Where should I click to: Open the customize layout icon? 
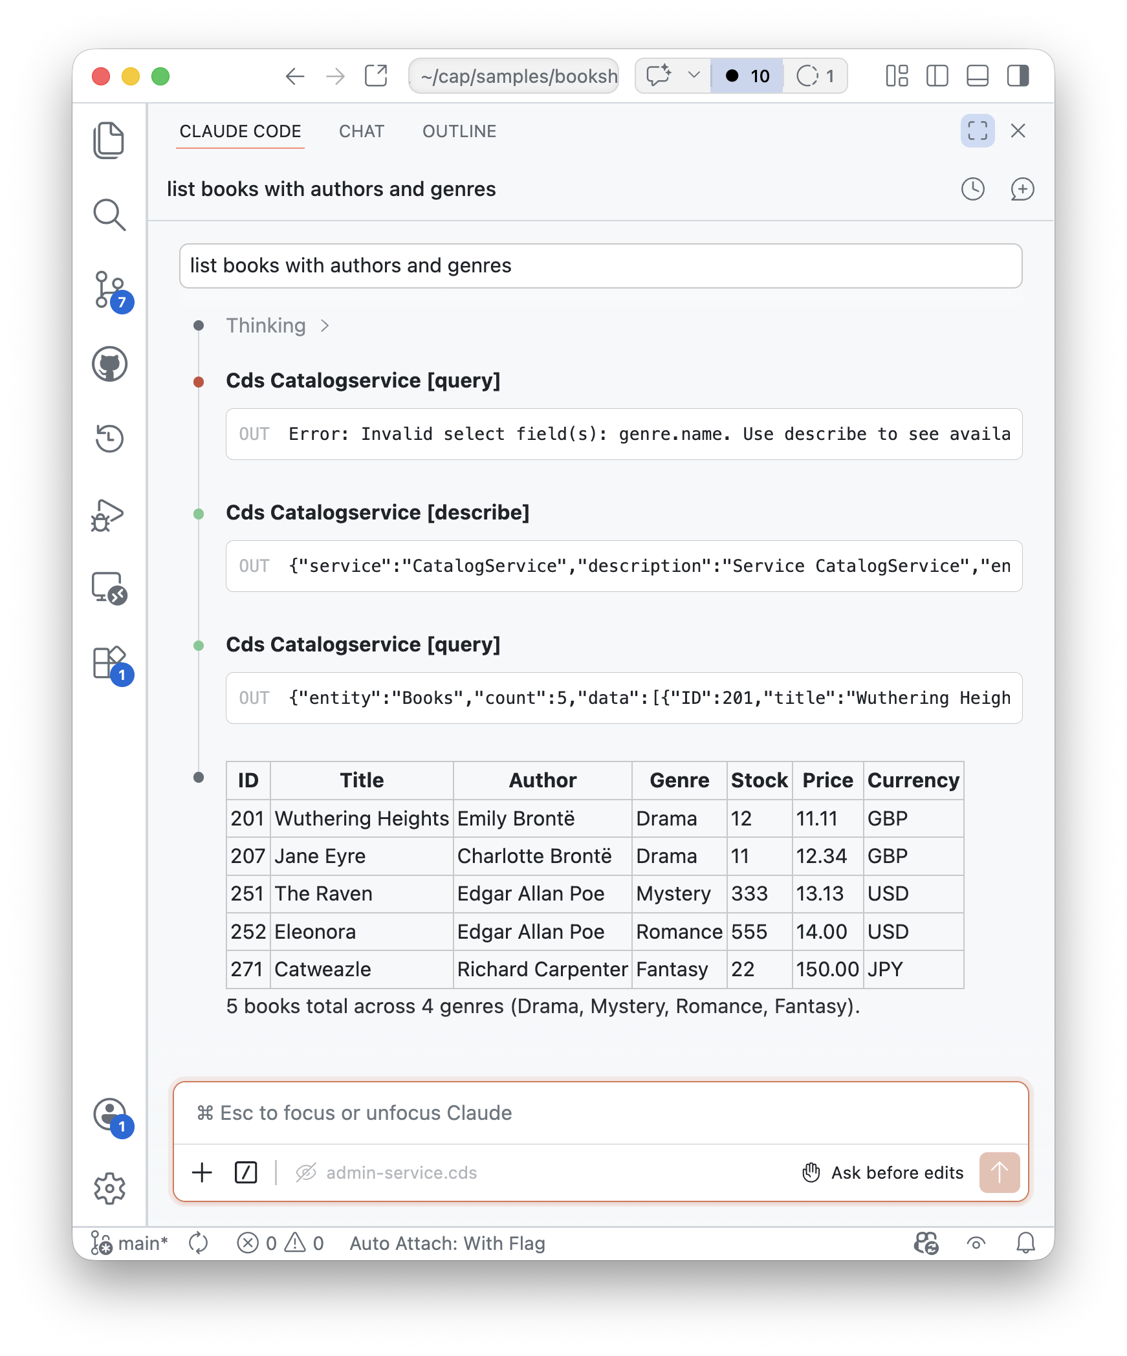coord(897,76)
